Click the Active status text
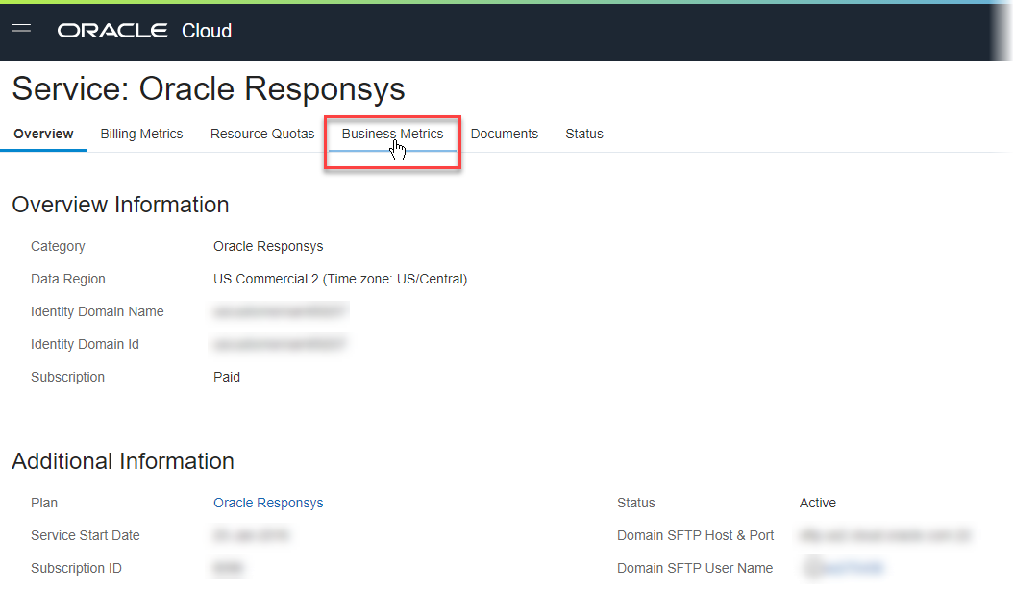 click(818, 503)
